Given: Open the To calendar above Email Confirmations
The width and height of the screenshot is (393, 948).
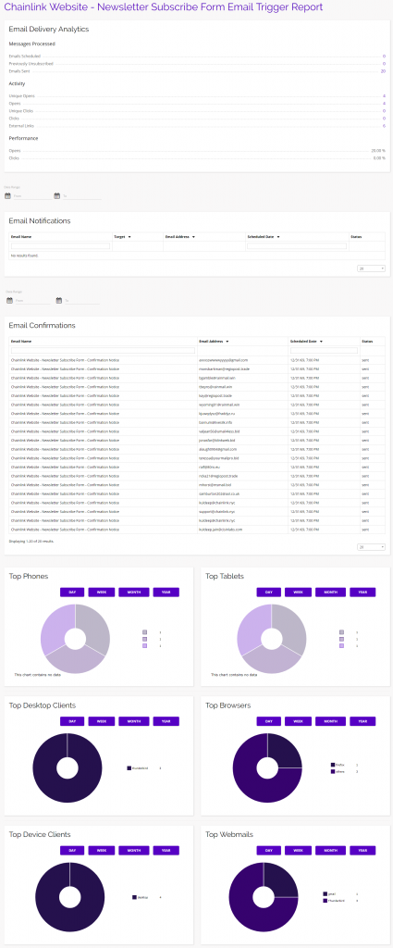Looking at the screenshot, I should [58, 301].
